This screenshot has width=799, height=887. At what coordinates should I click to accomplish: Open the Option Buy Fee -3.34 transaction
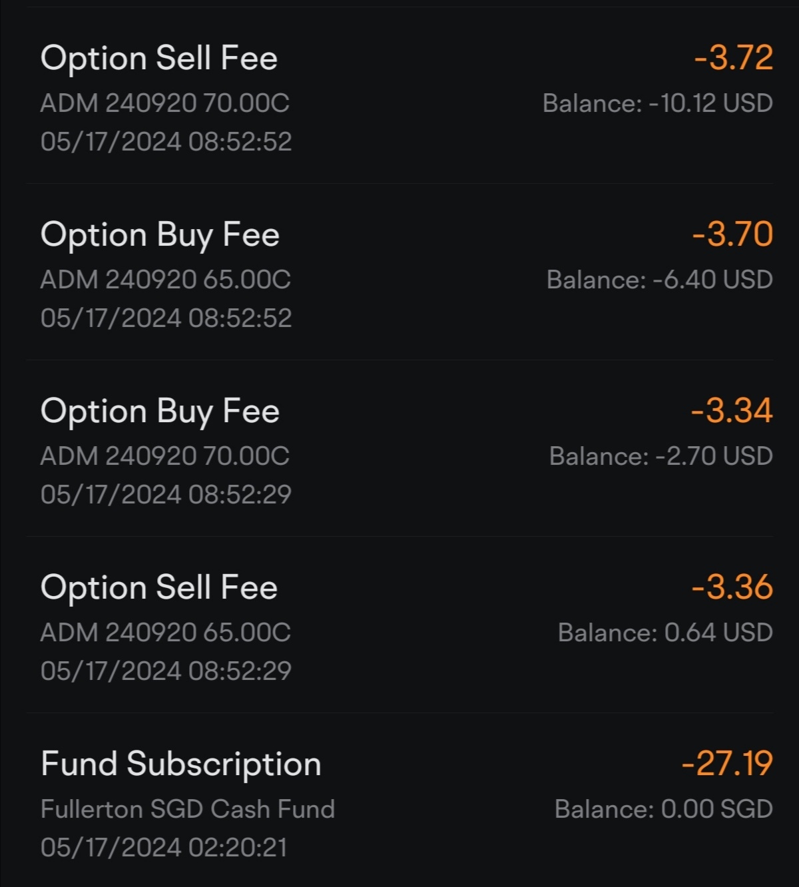pyautogui.click(x=400, y=448)
